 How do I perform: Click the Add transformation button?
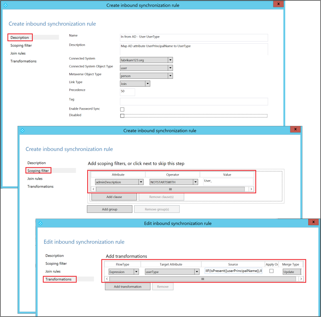128,287
